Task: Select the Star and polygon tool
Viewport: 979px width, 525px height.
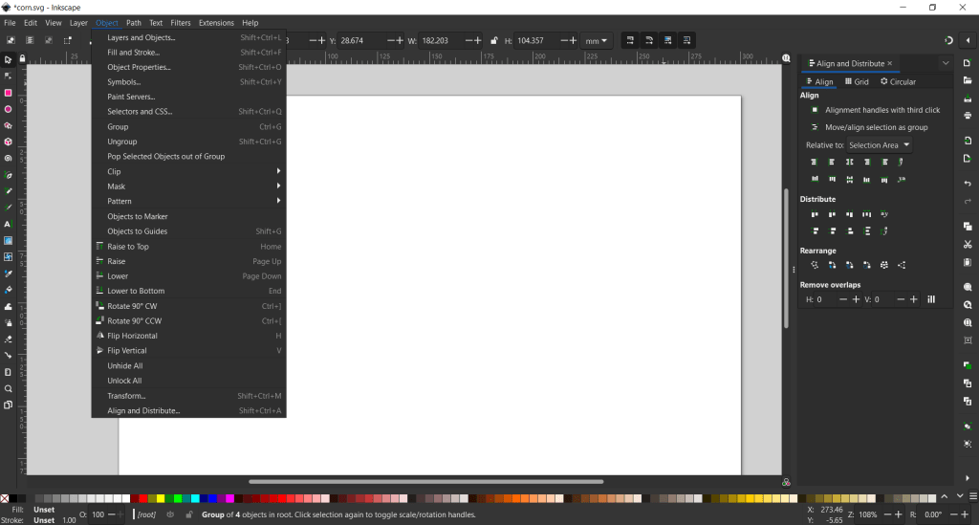Action: pyautogui.click(x=8, y=125)
